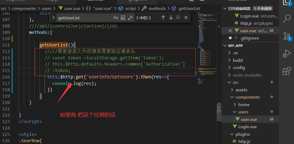Click the methods:{ line of code
The height and width of the screenshot is (144, 294).
40,32
